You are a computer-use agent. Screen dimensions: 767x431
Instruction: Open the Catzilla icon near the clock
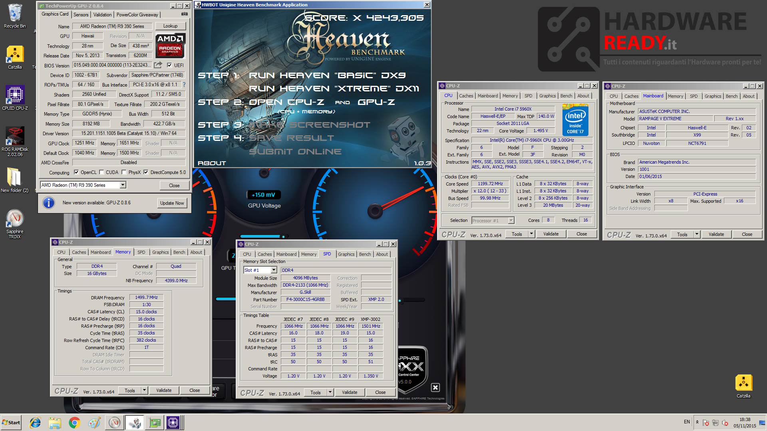[x=743, y=386]
